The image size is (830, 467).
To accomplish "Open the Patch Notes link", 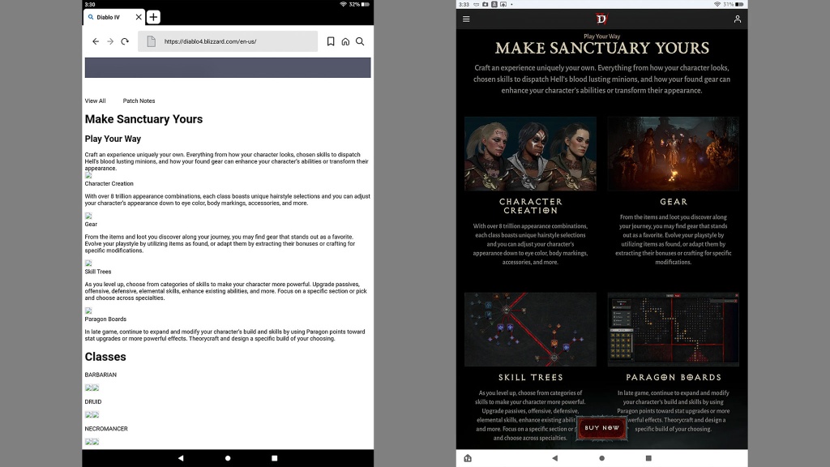I will click(139, 101).
